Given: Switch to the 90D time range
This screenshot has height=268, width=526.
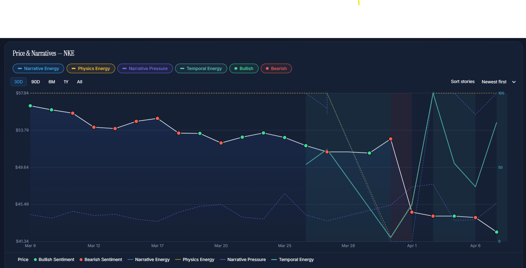Looking at the screenshot, I should 36,82.
